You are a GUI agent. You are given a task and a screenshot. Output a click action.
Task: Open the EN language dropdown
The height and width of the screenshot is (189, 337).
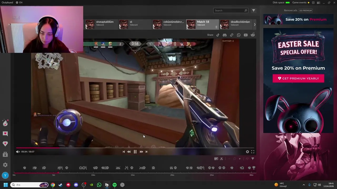click(19, 2)
